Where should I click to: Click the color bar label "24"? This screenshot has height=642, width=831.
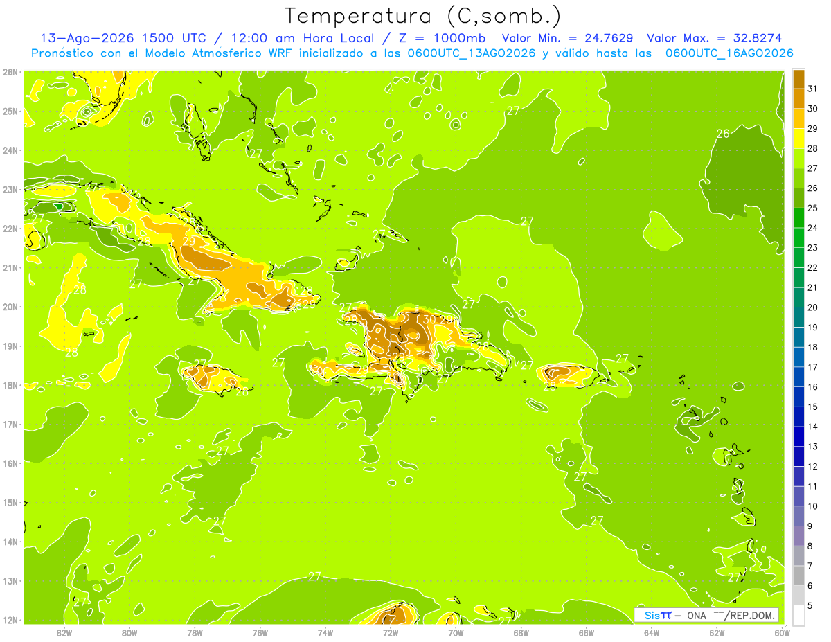coord(812,228)
